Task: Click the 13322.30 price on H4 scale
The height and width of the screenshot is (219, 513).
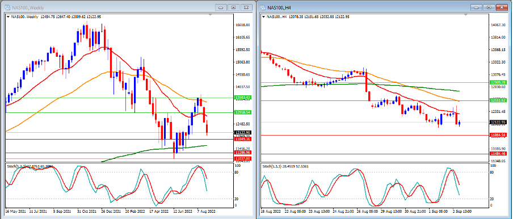Action: tap(498, 62)
